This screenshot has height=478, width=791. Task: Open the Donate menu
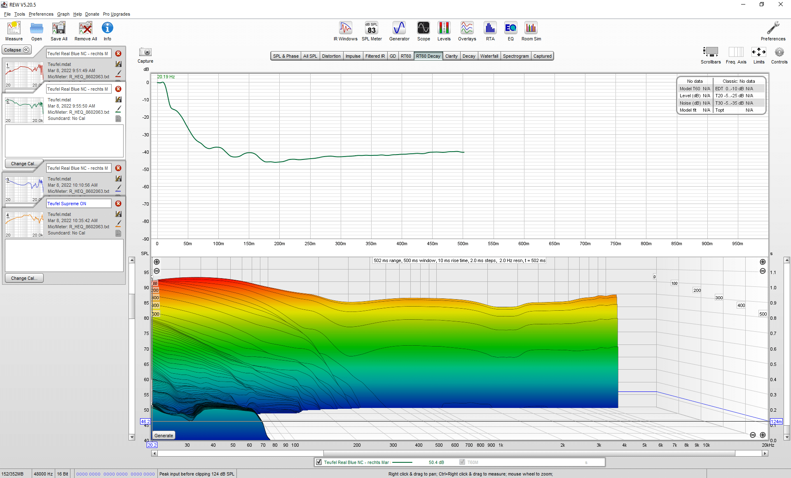(92, 14)
